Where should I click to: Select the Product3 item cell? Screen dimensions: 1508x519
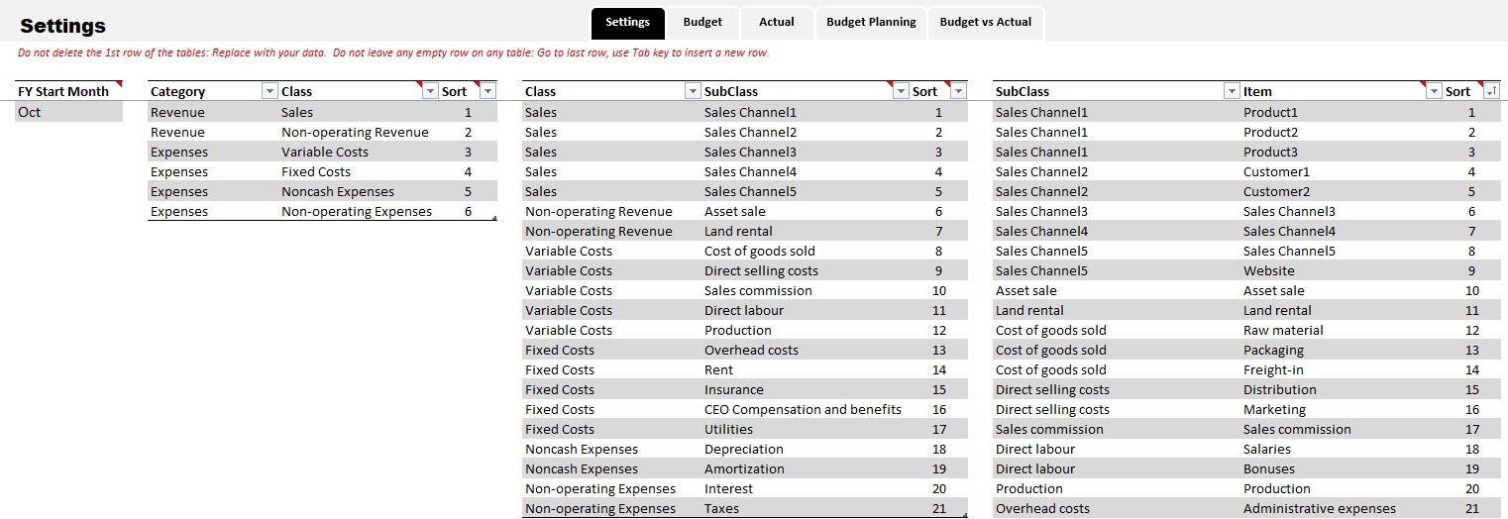[1342, 152]
